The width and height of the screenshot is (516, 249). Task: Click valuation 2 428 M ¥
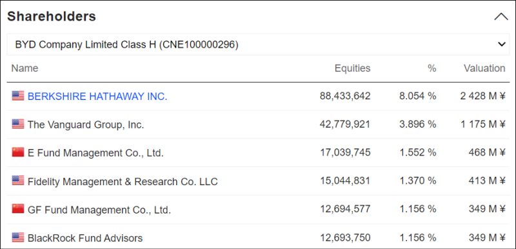click(482, 96)
